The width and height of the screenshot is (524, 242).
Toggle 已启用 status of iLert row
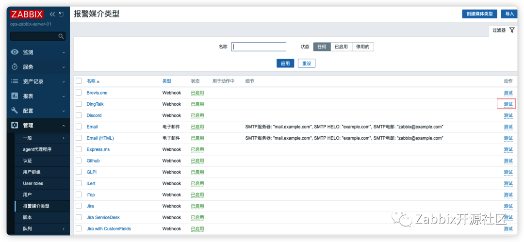(197, 183)
